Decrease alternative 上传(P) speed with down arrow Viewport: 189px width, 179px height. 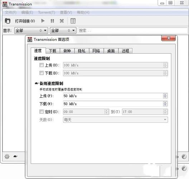click(165, 97)
